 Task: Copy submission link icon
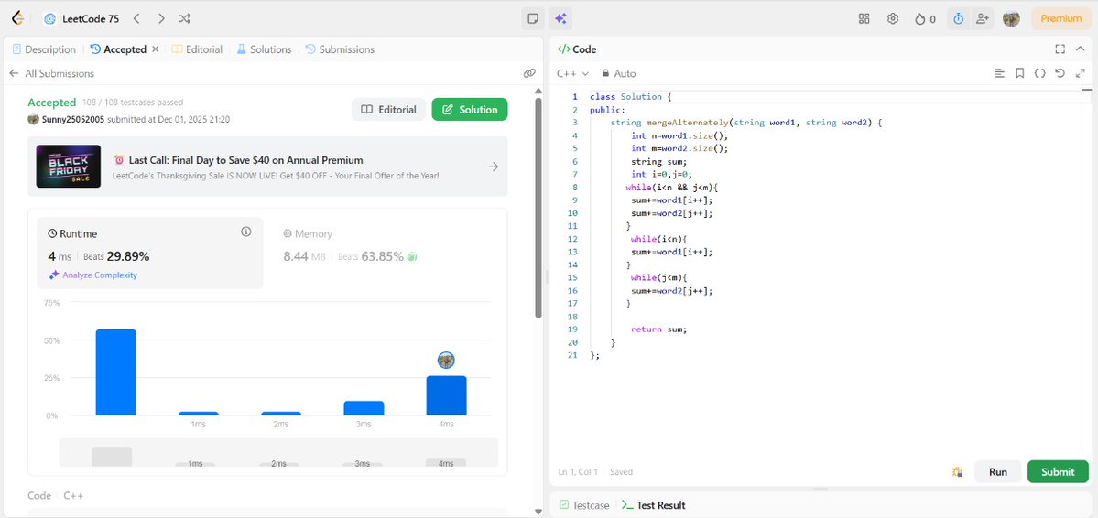click(x=529, y=73)
